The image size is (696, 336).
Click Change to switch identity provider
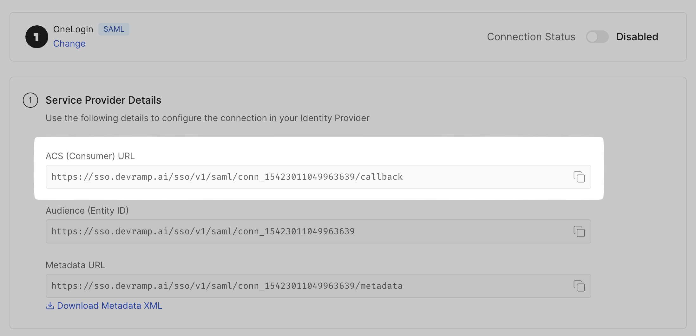click(69, 43)
